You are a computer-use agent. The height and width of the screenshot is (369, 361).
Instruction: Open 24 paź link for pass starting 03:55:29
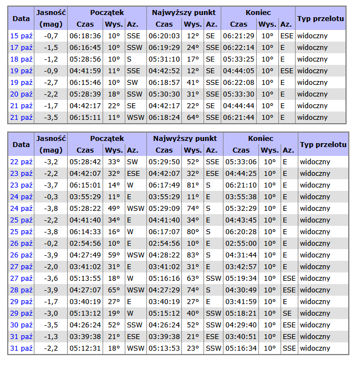pyautogui.click(x=21, y=196)
